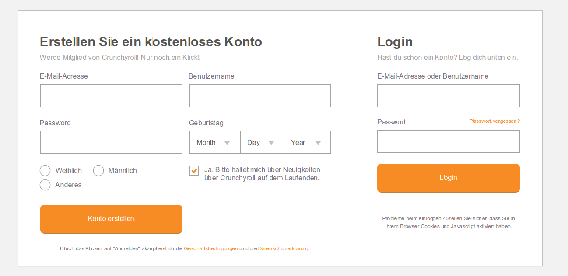Open the Year dropdown
Image resolution: width=568 pixels, height=276 pixels.
click(x=308, y=142)
